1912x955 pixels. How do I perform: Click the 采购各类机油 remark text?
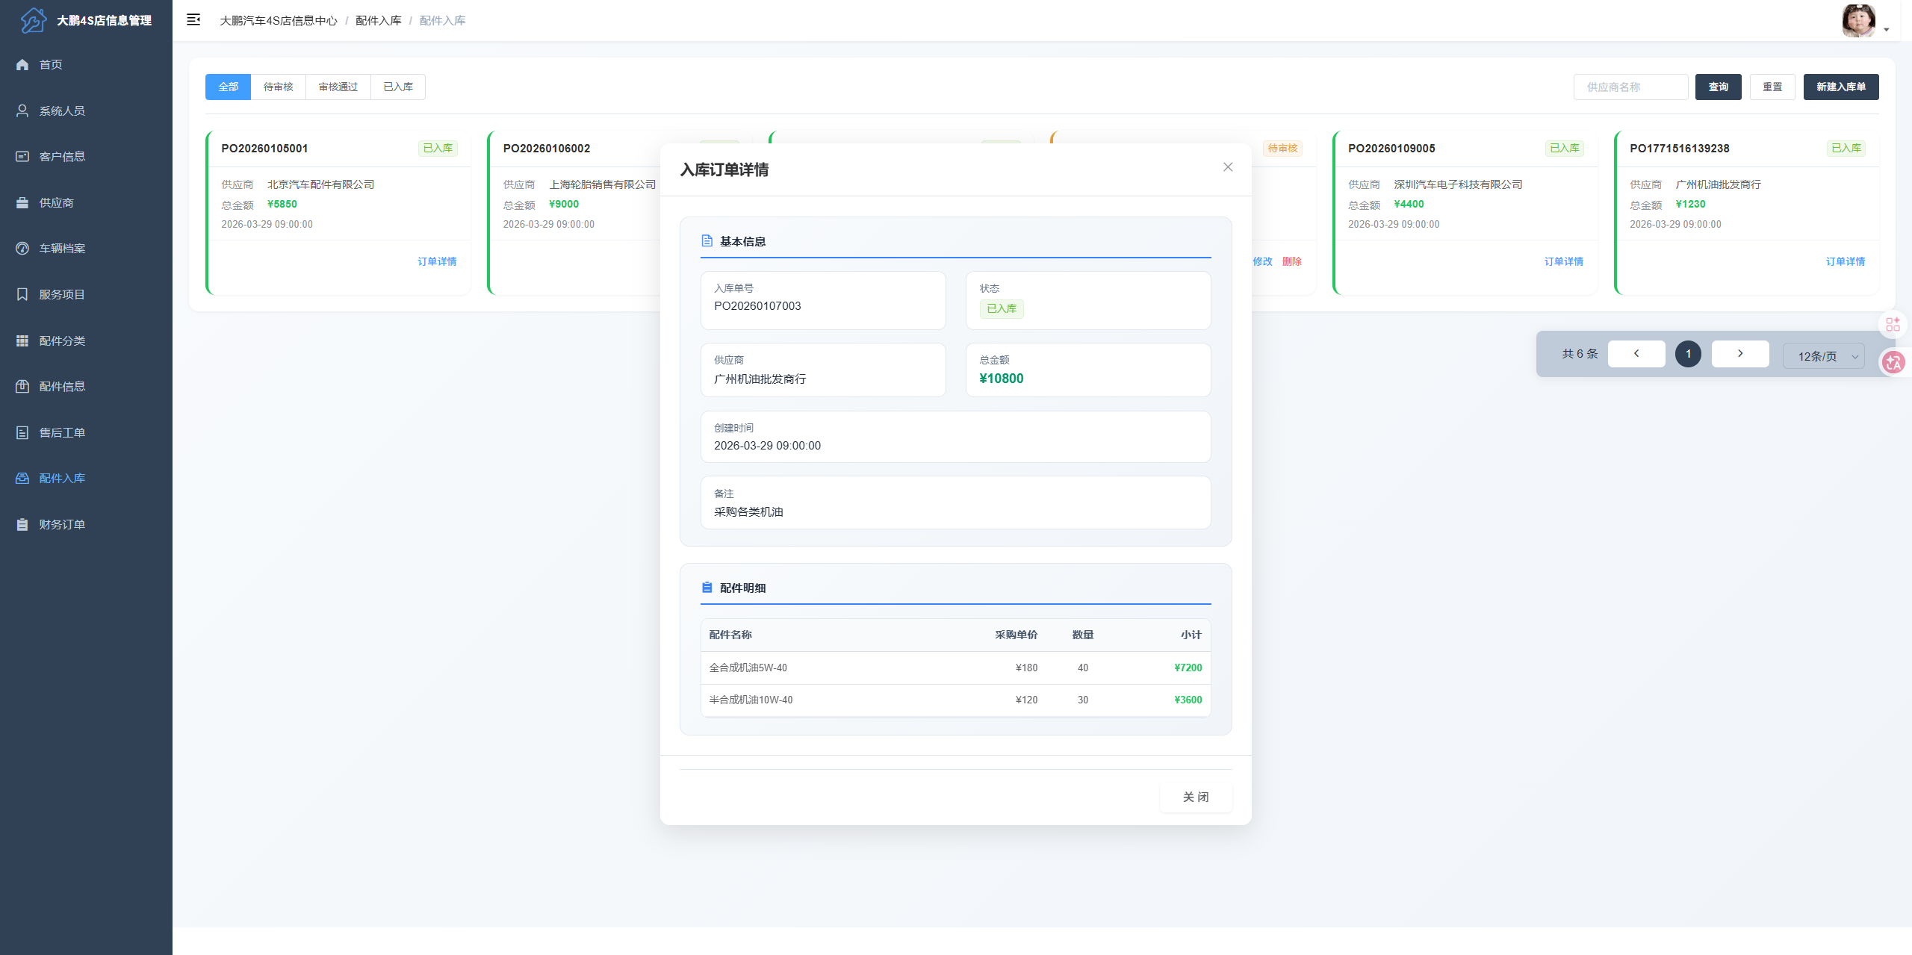pos(748,512)
